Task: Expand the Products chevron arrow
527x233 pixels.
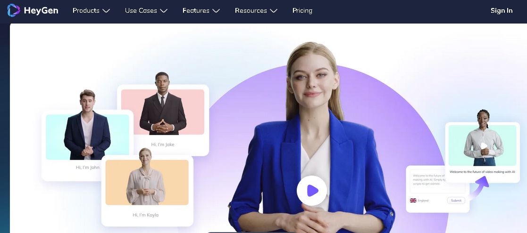Action: [106, 11]
